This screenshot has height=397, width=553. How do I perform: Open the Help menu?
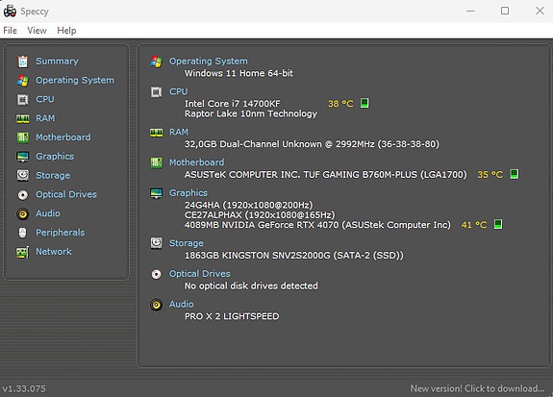[66, 31]
